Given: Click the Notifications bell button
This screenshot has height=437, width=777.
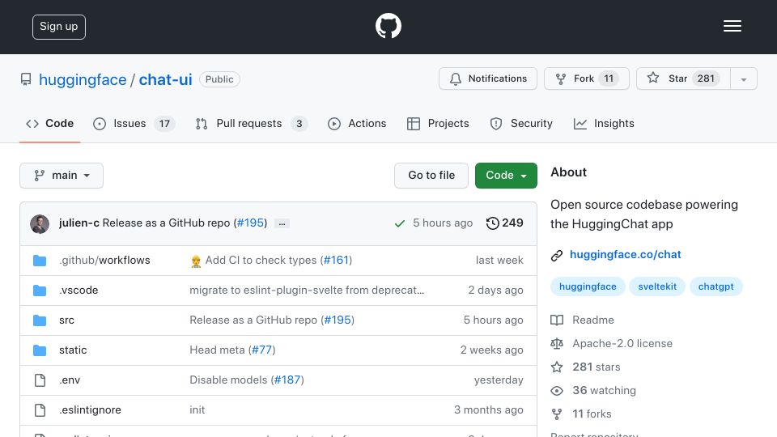Looking at the screenshot, I should [487, 78].
